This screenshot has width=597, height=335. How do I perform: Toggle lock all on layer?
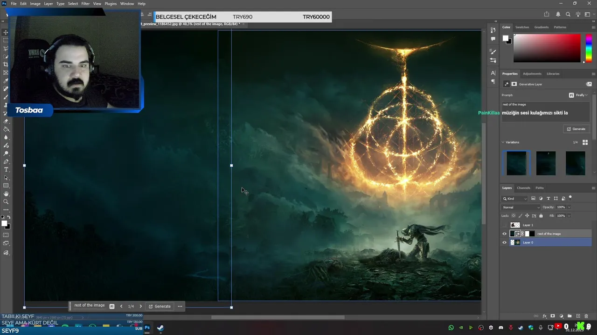(541, 216)
